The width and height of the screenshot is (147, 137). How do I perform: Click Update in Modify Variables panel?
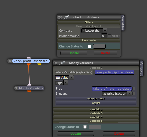(76, 134)
